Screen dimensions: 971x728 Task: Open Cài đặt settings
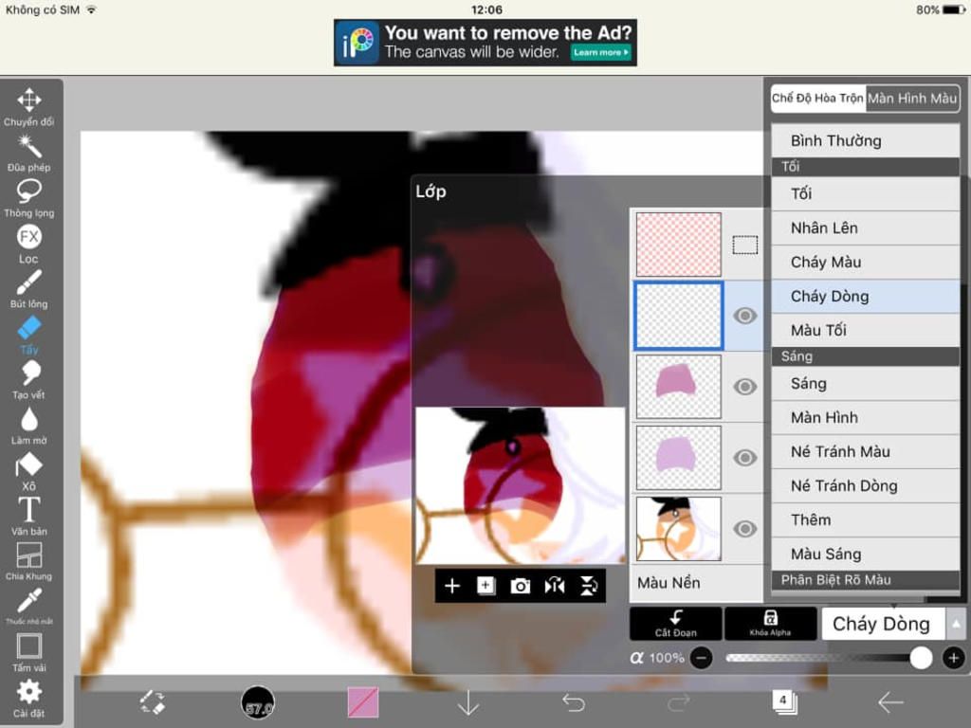point(29,698)
